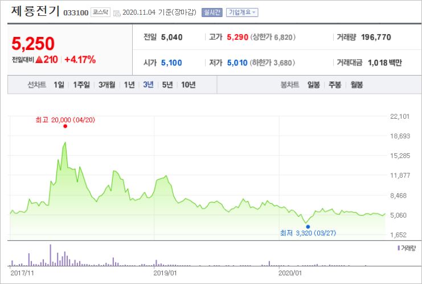Select the 3년 line chart period

click(148, 85)
